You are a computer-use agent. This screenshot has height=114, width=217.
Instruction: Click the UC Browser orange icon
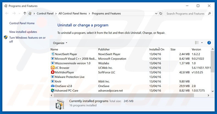(52, 68)
